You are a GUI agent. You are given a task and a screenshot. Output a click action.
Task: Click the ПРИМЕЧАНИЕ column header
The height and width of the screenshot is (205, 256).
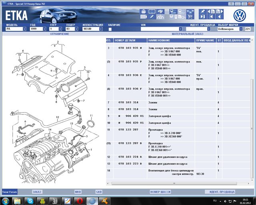205,40
